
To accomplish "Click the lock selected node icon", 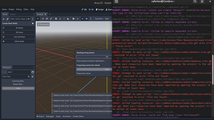I will 60,19.
